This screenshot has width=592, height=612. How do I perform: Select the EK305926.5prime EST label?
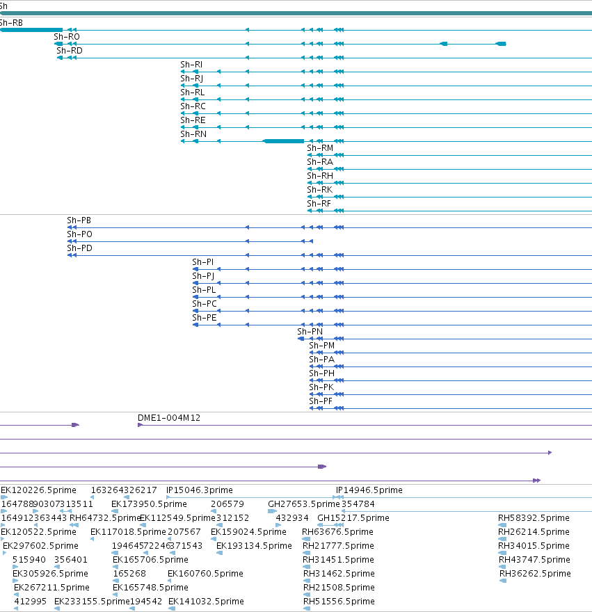point(50,574)
